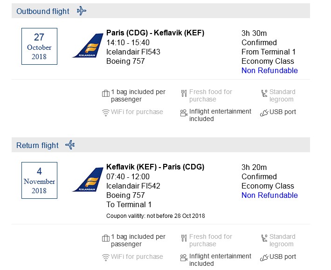Click the Paris (CDG) - Keflavik (KEF) route title
This screenshot has height=270, width=331.
tap(155, 33)
